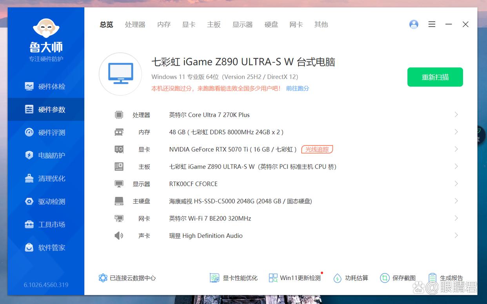Switch to the 内存 tab
Screen dimensions: 487x304
pyautogui.click(x=164, y=24)
